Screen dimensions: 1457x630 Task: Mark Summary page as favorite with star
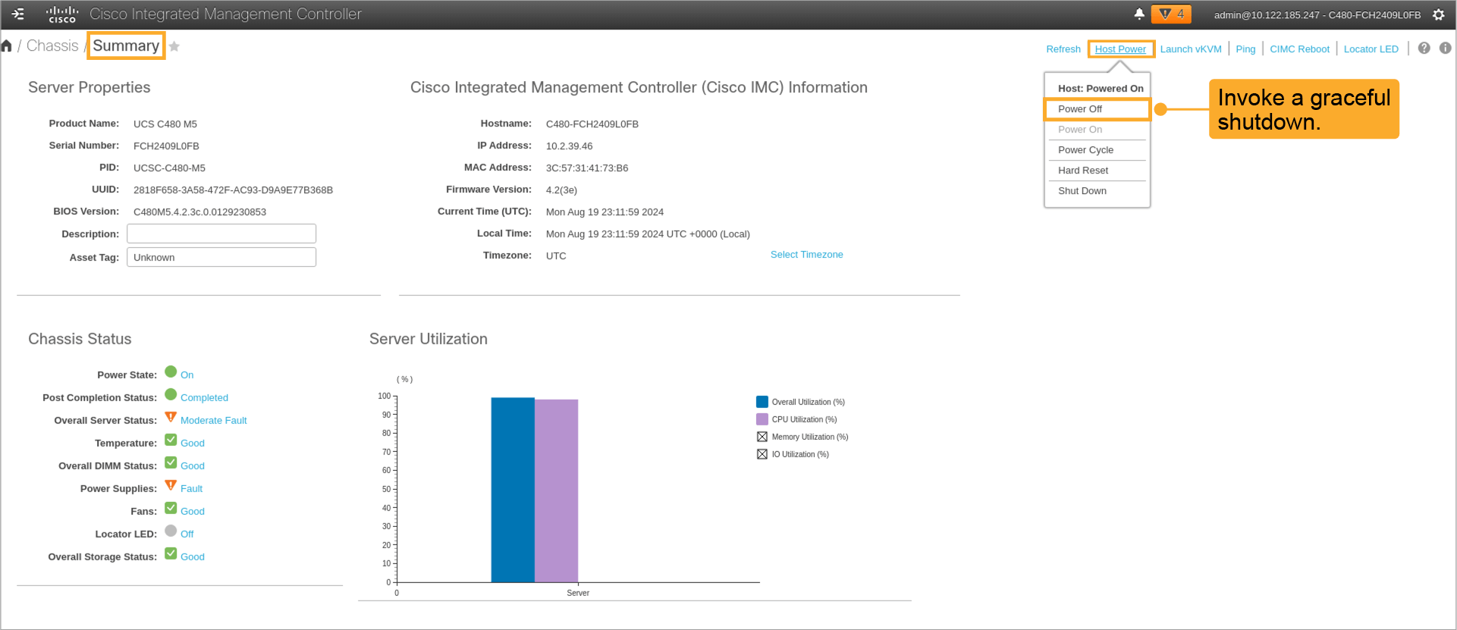pyautogui.click(x=174, y=46)
